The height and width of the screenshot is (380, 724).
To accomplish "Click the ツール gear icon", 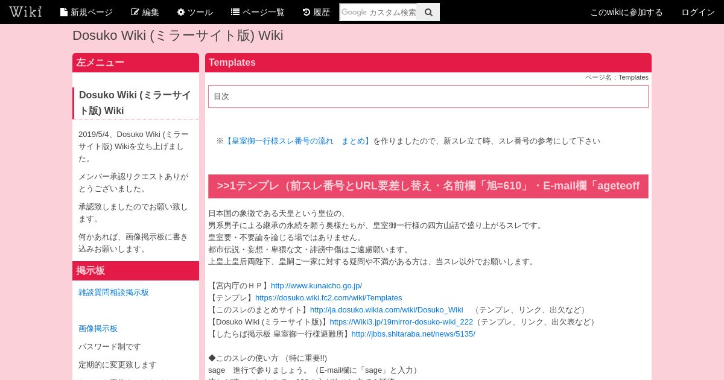I will click(181, 12).
